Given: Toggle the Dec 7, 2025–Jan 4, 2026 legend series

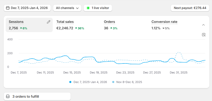Looking at the screenshot, I should pyautogui.click(x=88, y=82).
